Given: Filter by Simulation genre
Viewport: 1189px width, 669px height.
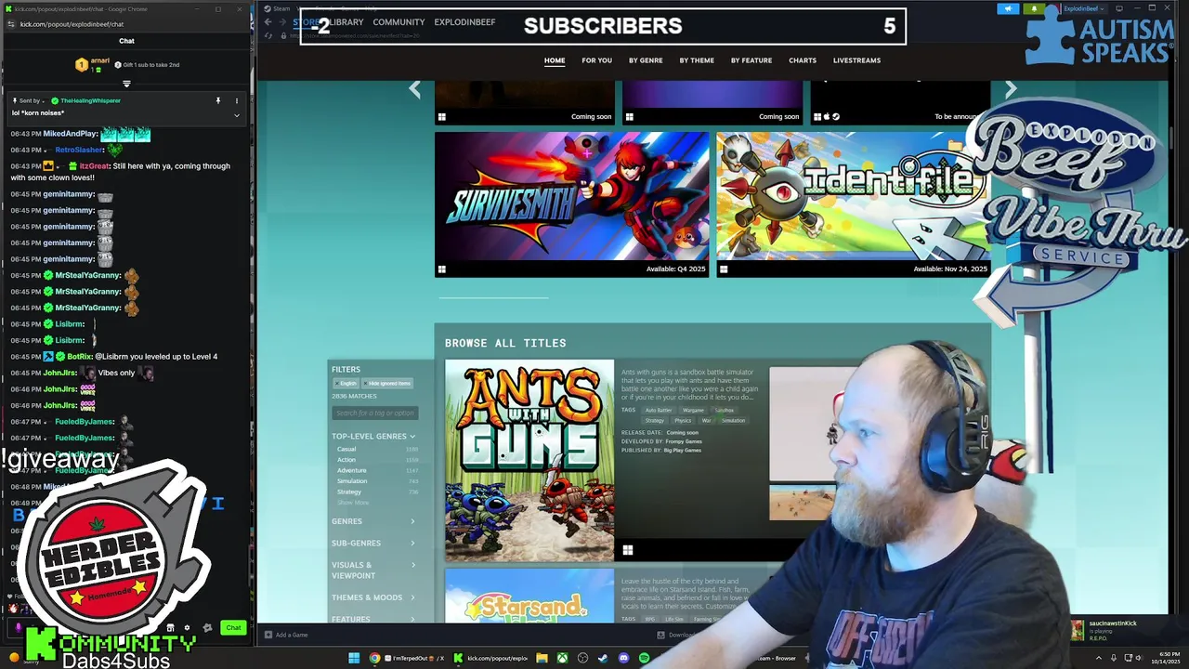Looking at the screenshot, I should 352,481.
